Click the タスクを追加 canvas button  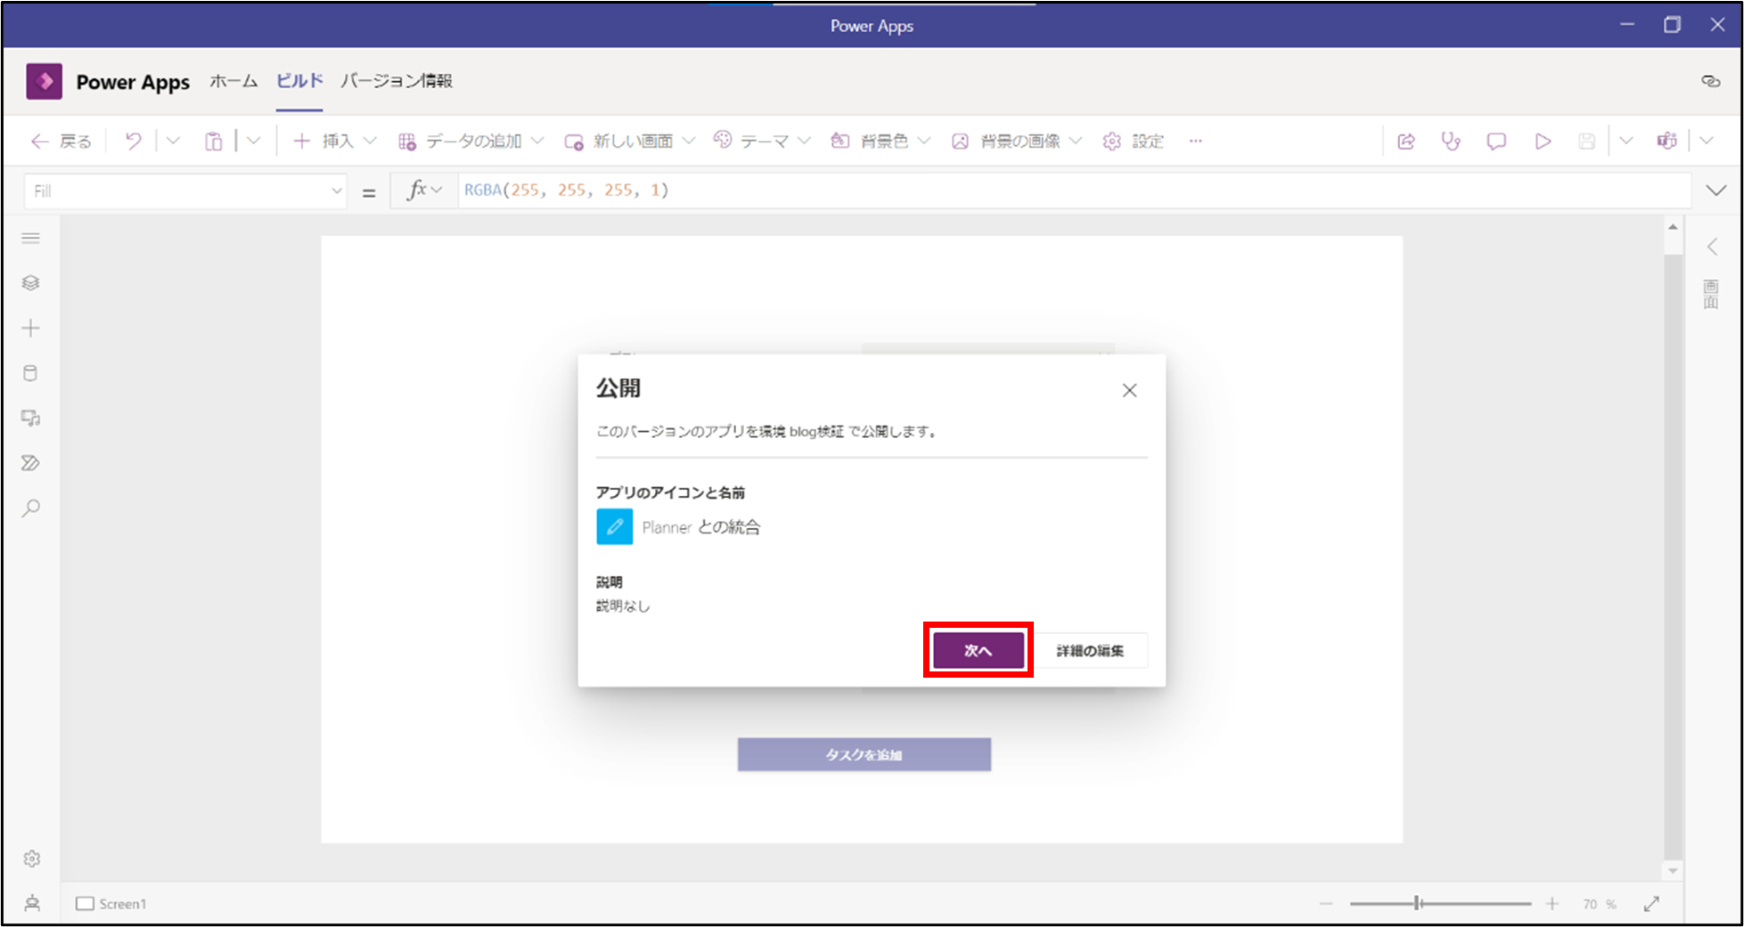tap(864, 754)
